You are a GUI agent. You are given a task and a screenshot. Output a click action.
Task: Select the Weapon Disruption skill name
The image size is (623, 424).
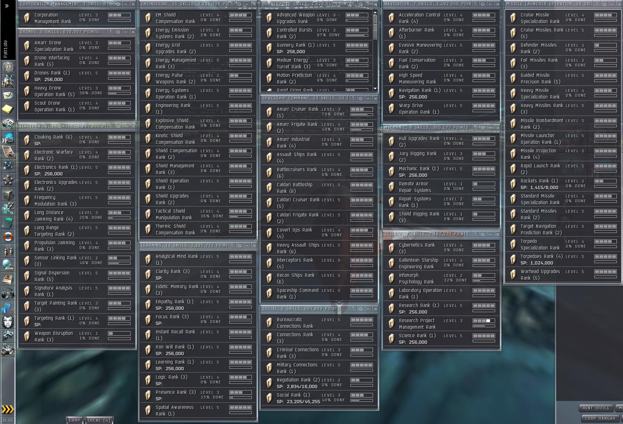53,336
